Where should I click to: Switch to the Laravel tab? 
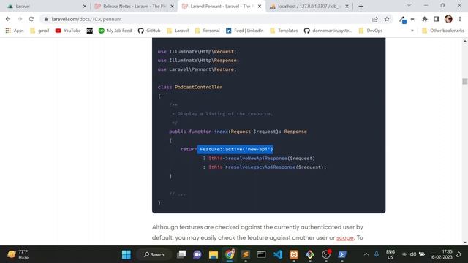[45, 6]
